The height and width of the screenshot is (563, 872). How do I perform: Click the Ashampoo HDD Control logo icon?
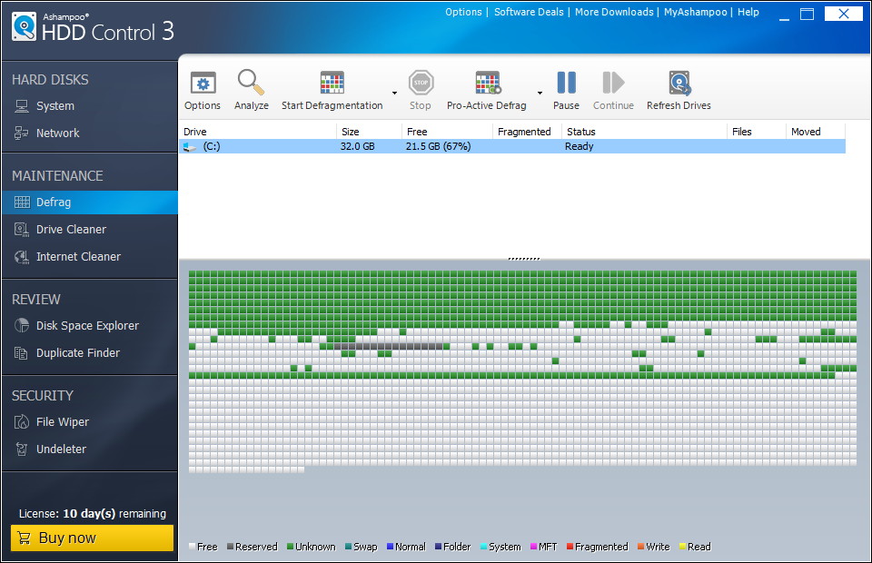coord(25,26)
